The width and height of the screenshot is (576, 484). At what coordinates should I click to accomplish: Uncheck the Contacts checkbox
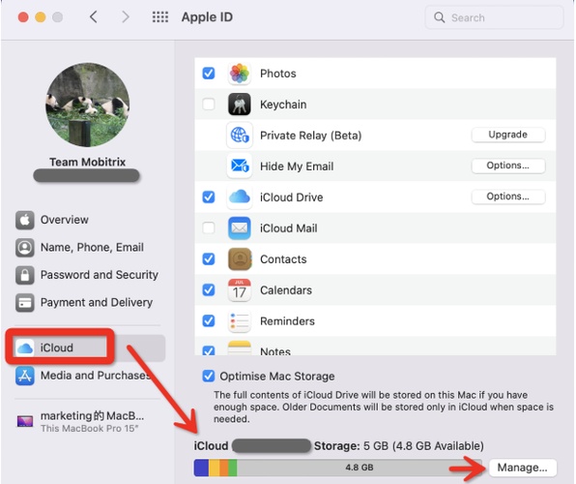tap(209, 259)
